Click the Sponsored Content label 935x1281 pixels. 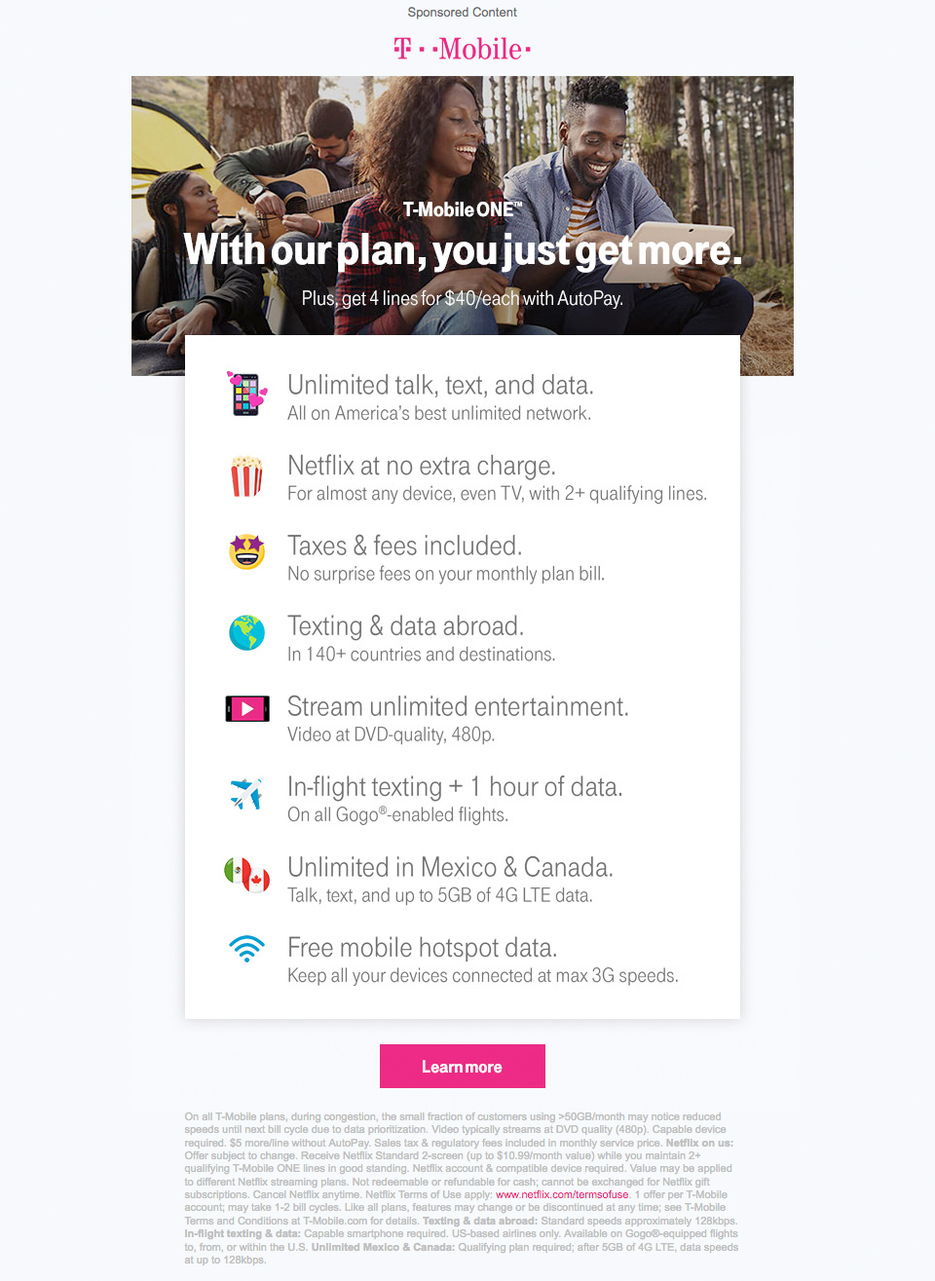(463, 13)
